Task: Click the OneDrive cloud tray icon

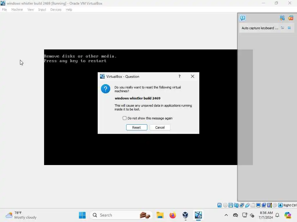Action: (x=236, y=215)
